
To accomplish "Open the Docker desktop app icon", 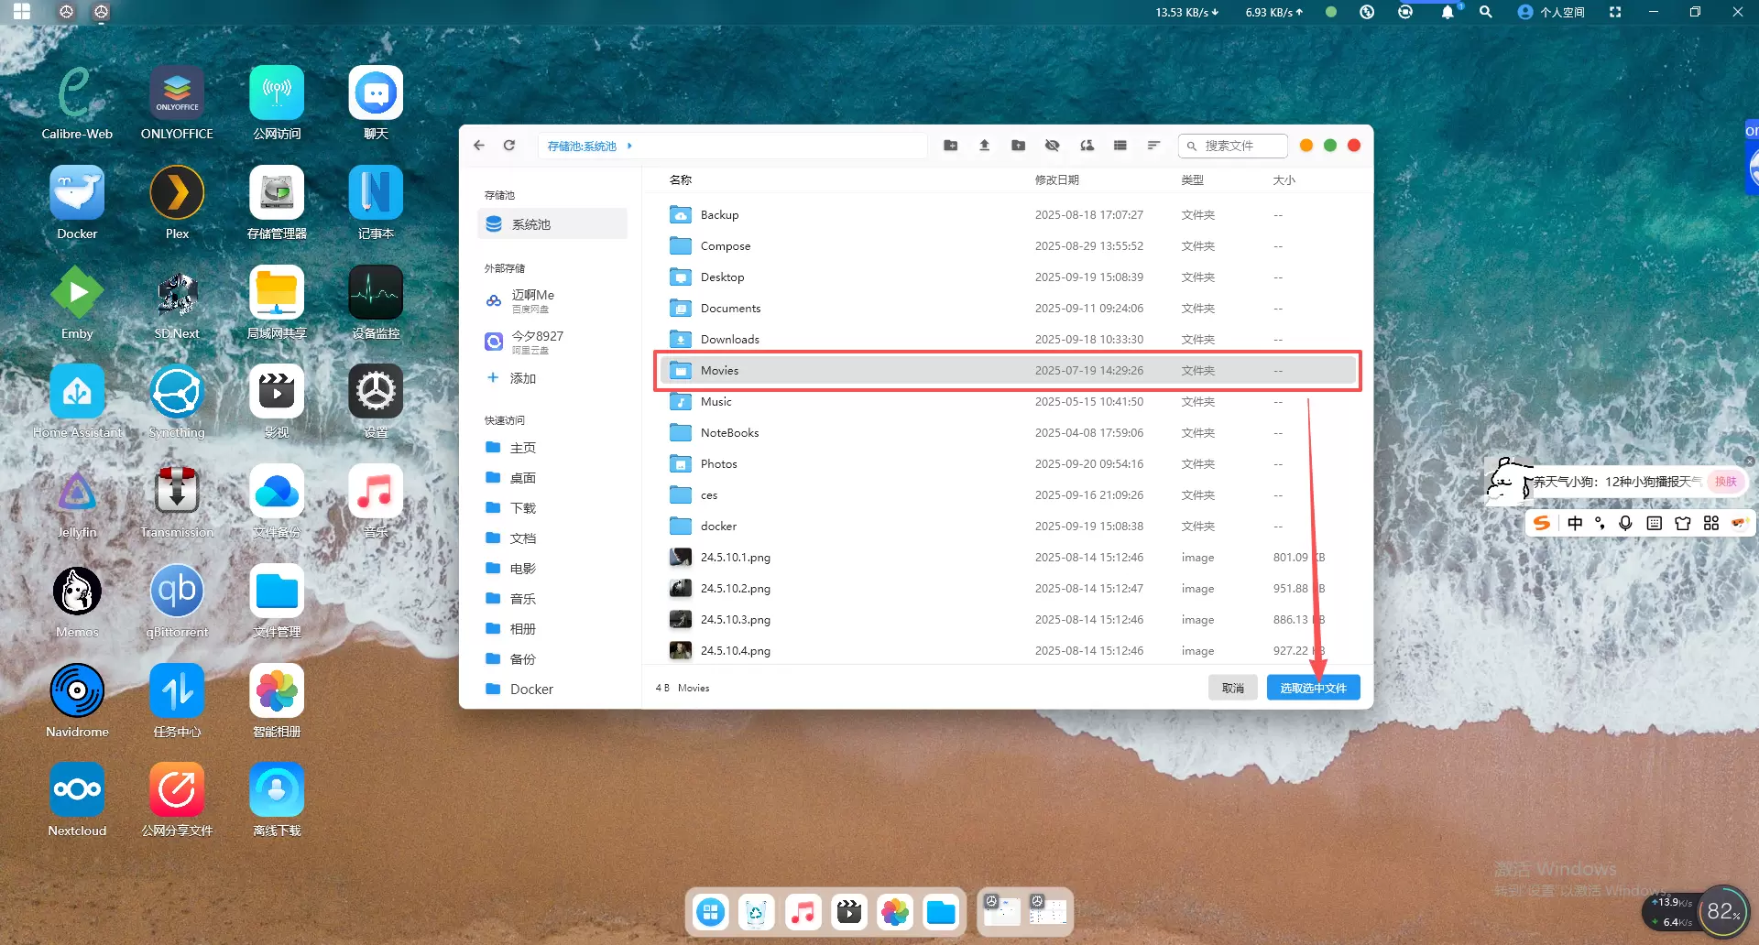I will point(77,194).
